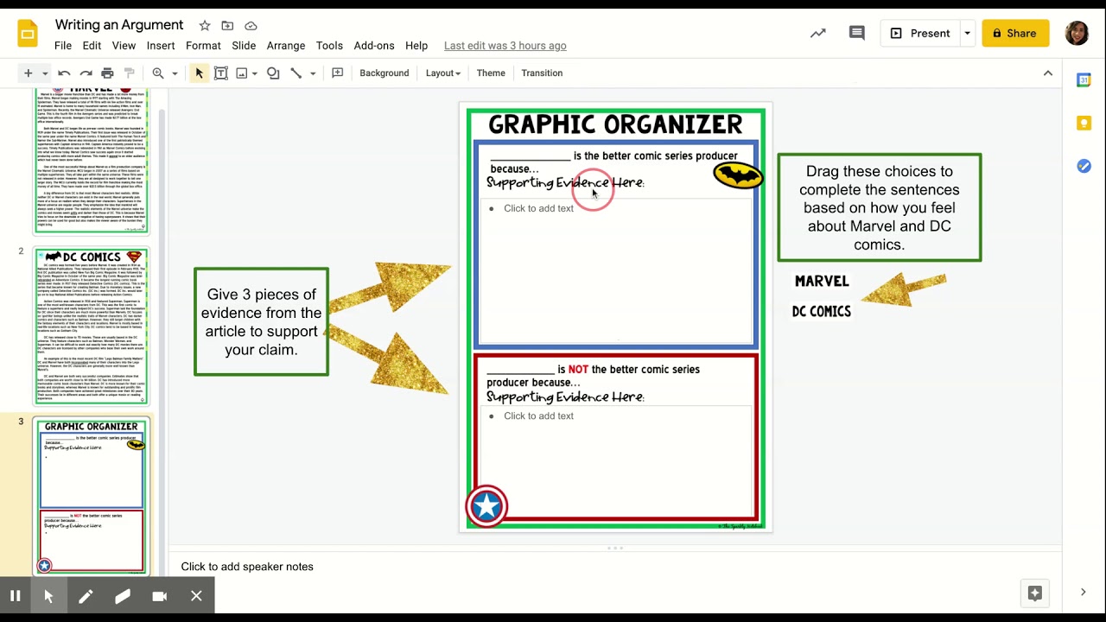Open the insert image dropdown arrow

(255, 73)
